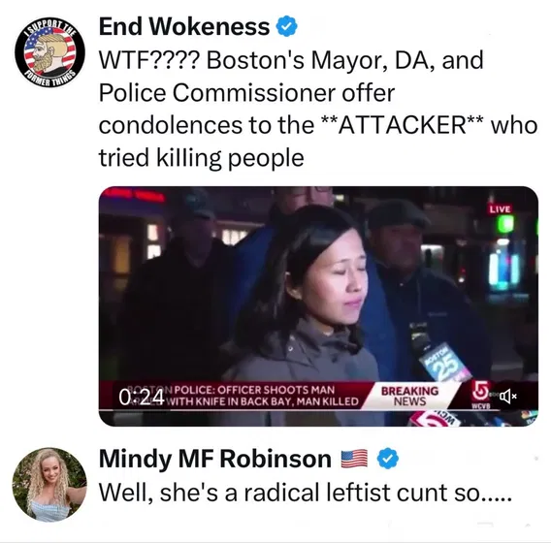This screenshot has width=551, height=543.
Task: Click the WCVB mic logo at bottom
Action: click(x=437, y=419)
